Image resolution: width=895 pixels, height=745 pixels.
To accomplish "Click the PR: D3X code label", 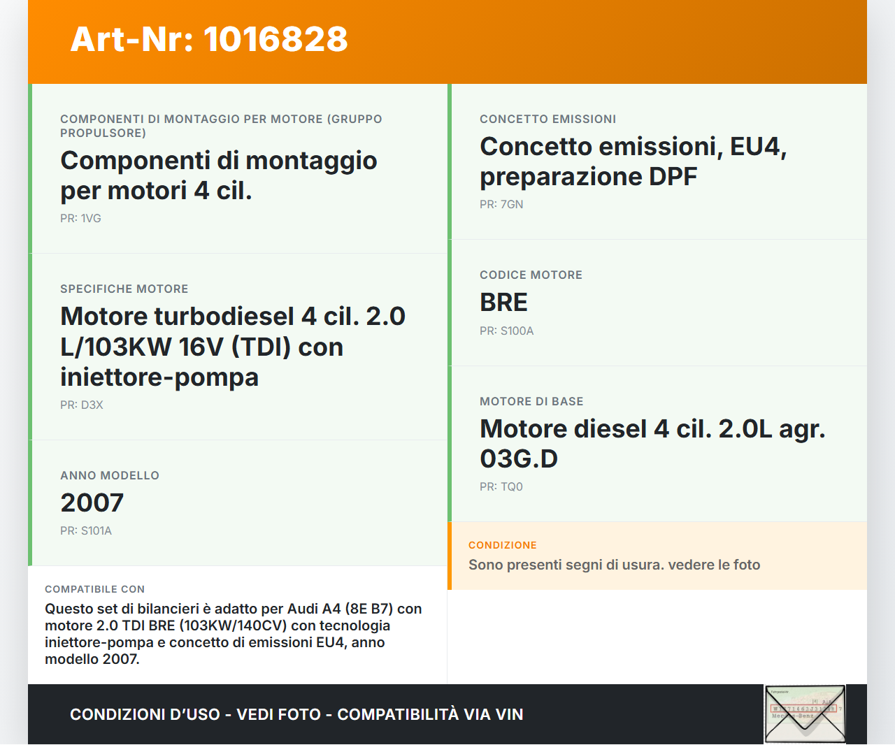I will [81, 404].
